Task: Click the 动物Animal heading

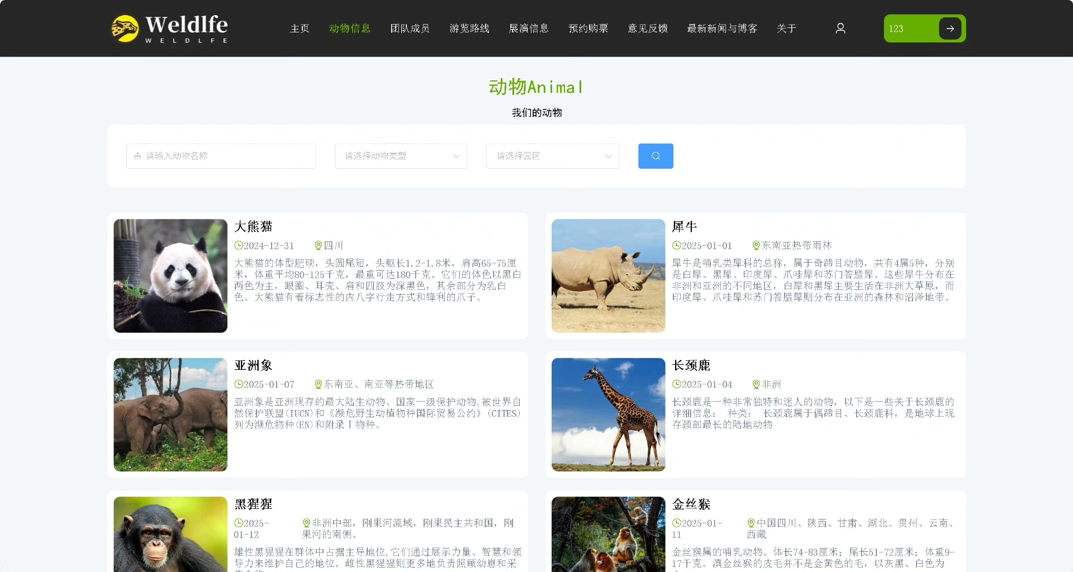Action: [536, 87]
